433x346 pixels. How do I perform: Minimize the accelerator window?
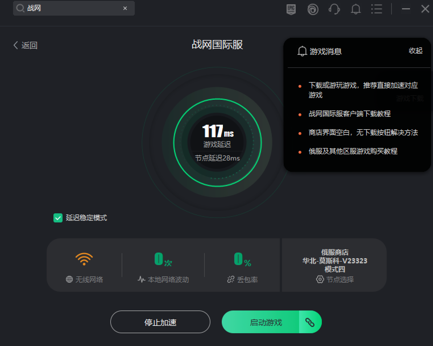pyautogui.click(x=406, y=9)
